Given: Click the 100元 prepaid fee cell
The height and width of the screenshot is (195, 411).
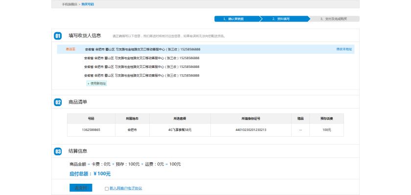Looking at the screenshot, I should (x=327, y=130).
